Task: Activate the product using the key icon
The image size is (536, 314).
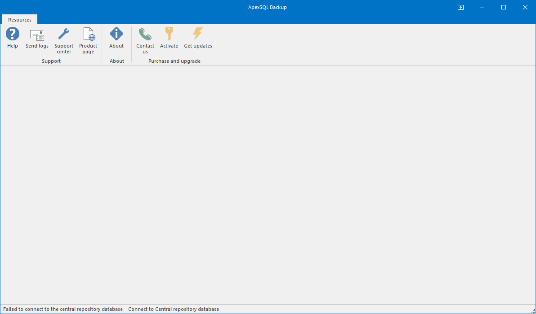Action: [x=169, y=34]
